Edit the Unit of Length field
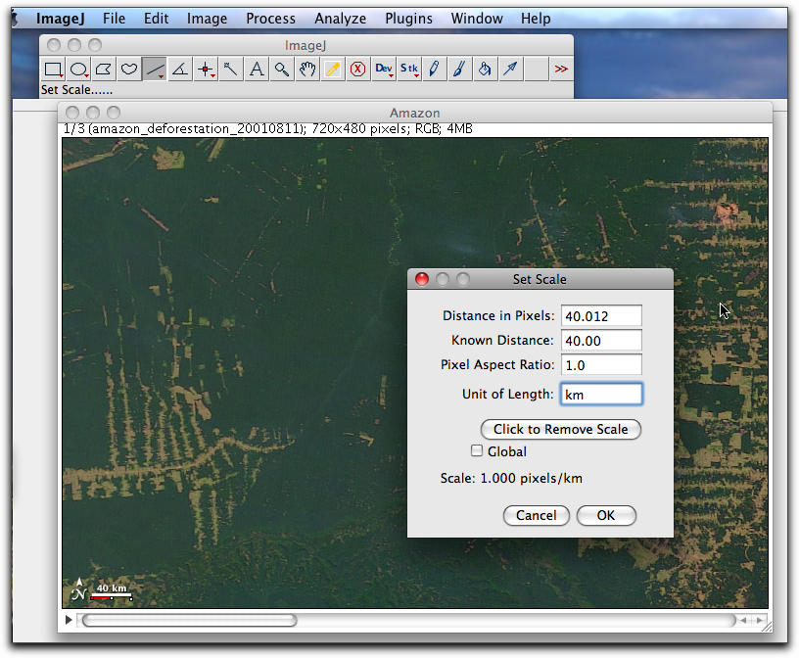The image size is (799, 658). click(x=600, y=394)
